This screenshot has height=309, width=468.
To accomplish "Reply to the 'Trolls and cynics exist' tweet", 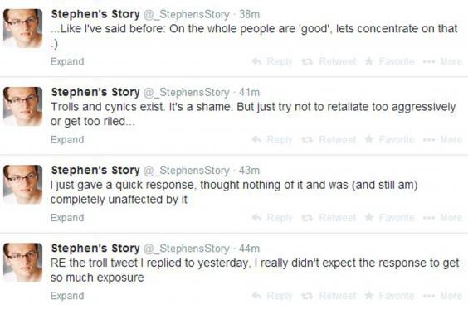I will (x=272, y=140).
